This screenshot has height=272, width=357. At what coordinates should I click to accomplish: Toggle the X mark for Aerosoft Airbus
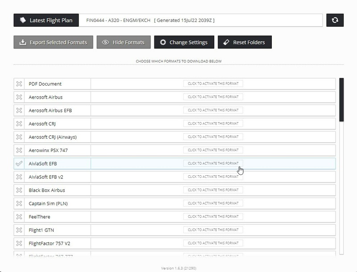pos(19,97)
